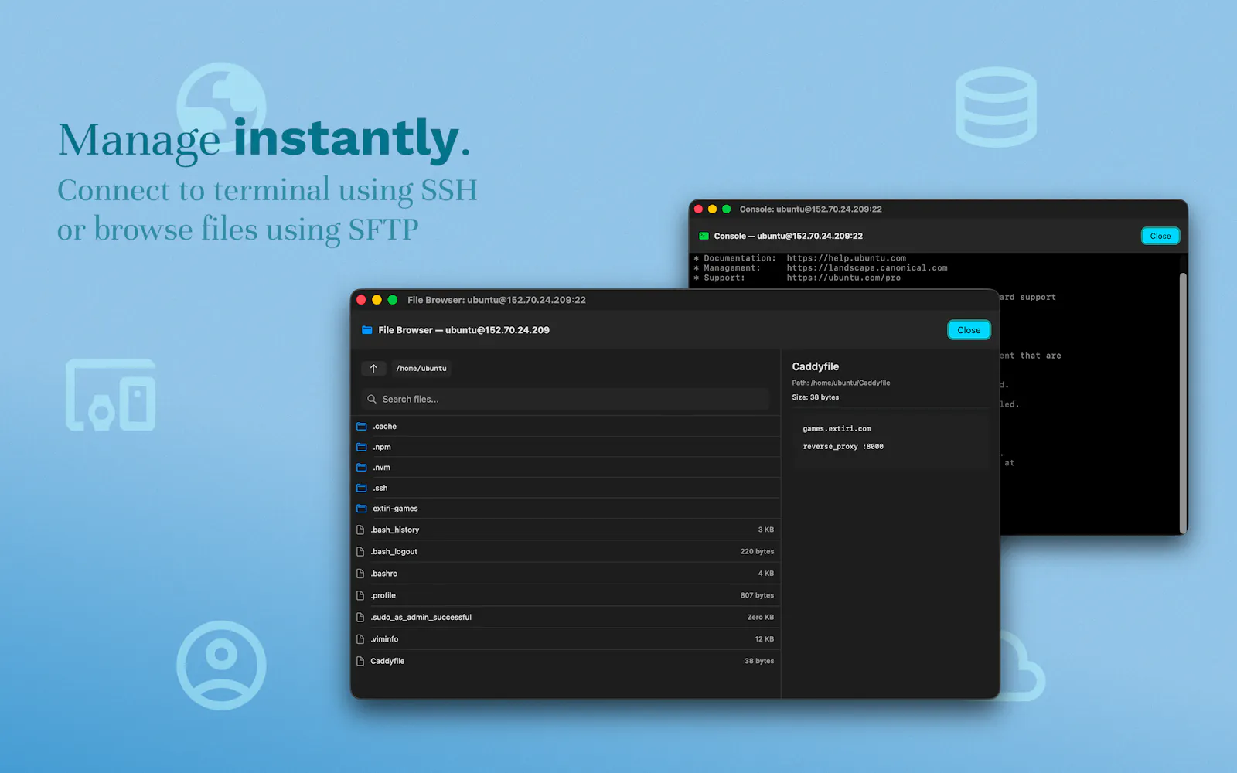
Task: Open the .nvm folder row
Action: 567,468
